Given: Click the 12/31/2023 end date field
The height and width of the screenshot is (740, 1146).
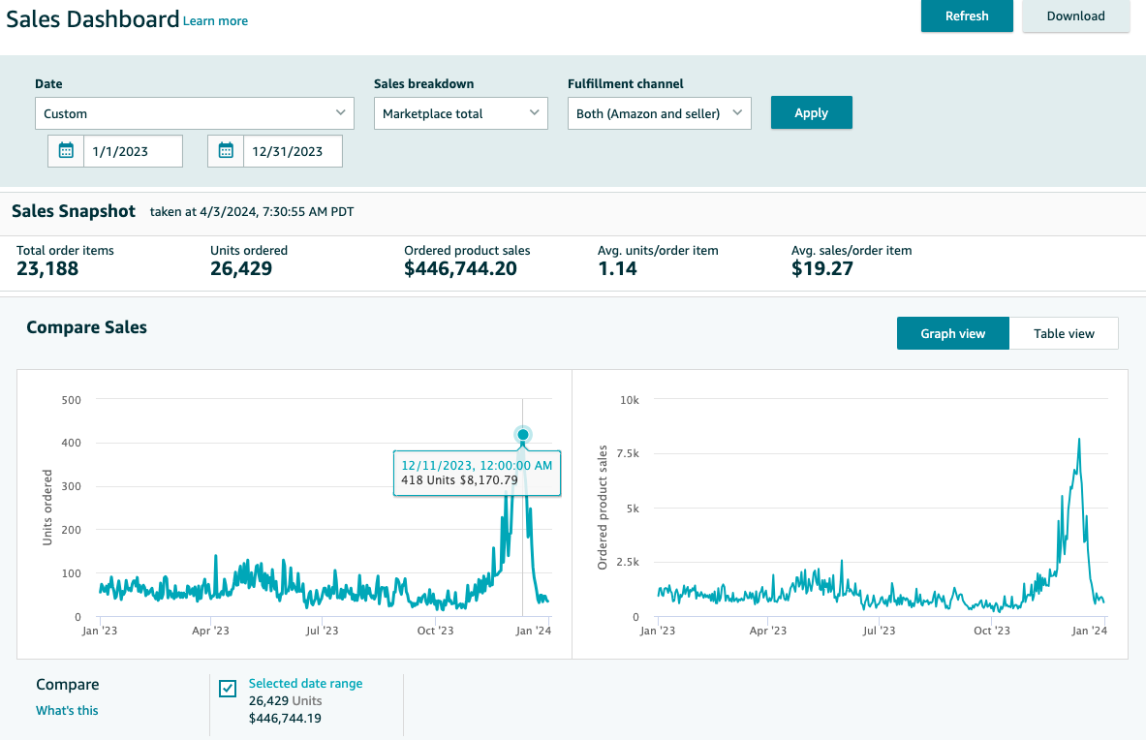Looking at the screenshot, I should tap(293, 151).
